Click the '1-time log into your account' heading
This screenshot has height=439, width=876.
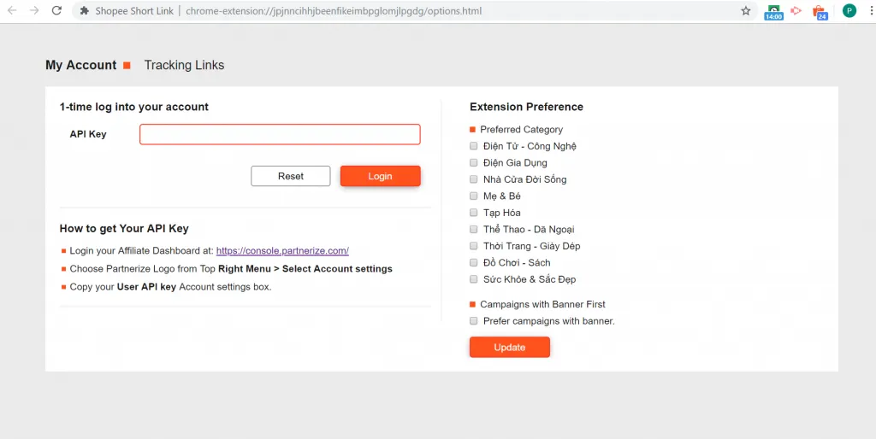pos(134,107)
